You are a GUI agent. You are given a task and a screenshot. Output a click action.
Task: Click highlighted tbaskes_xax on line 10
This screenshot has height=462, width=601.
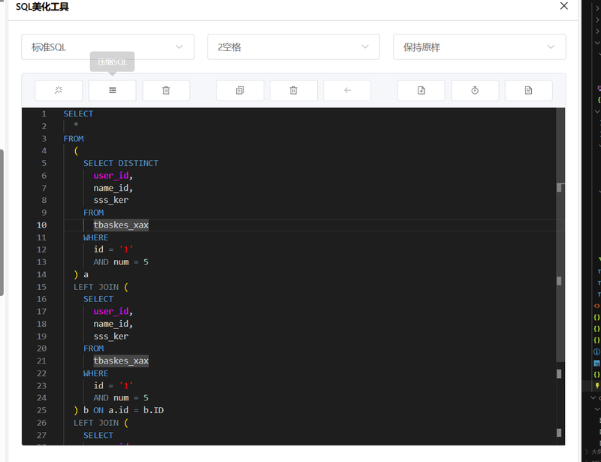coord(121,225)
